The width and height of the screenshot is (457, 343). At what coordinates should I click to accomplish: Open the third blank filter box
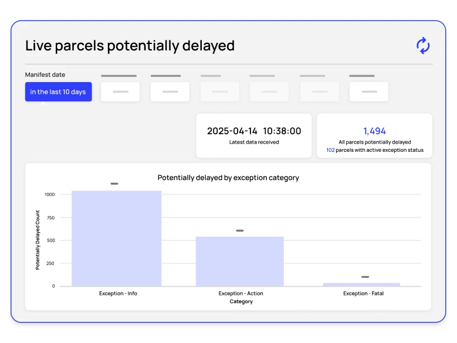pos(220,91)
